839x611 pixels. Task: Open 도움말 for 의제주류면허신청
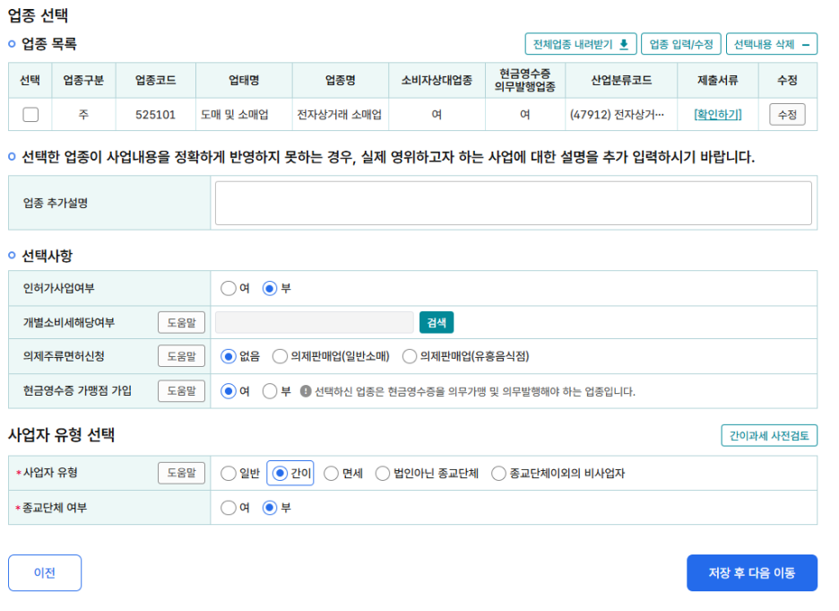[181, 356]
